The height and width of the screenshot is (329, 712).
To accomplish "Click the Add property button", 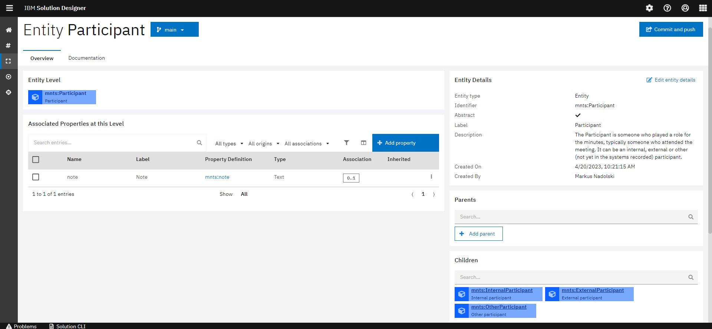I will (405, 143).
